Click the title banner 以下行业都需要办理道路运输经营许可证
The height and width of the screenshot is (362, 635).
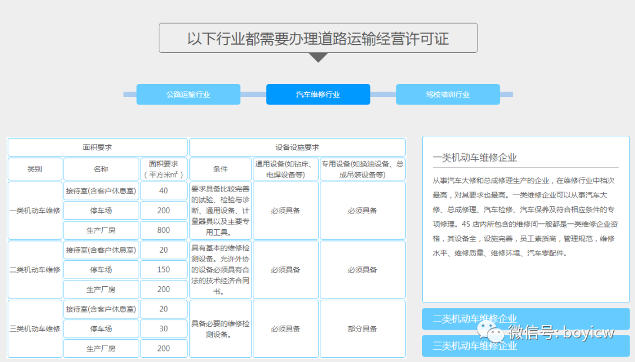tap(318, 38)
